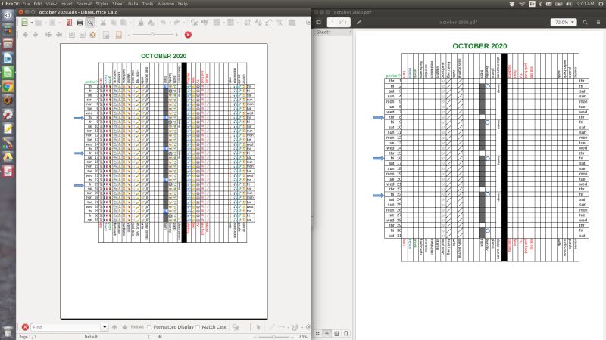Open the Styles menu
606x340 pixels.
pos(102,4)
